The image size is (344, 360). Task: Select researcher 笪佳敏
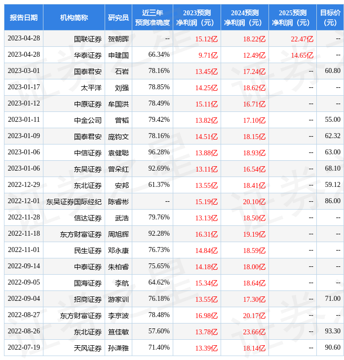(118, 332)
